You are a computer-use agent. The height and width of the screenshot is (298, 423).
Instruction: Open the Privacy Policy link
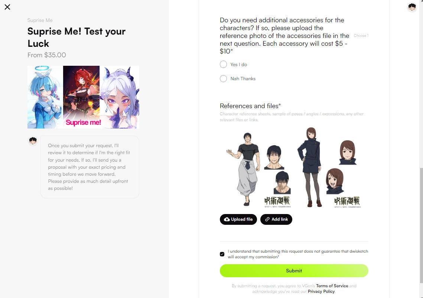point(321,291)
